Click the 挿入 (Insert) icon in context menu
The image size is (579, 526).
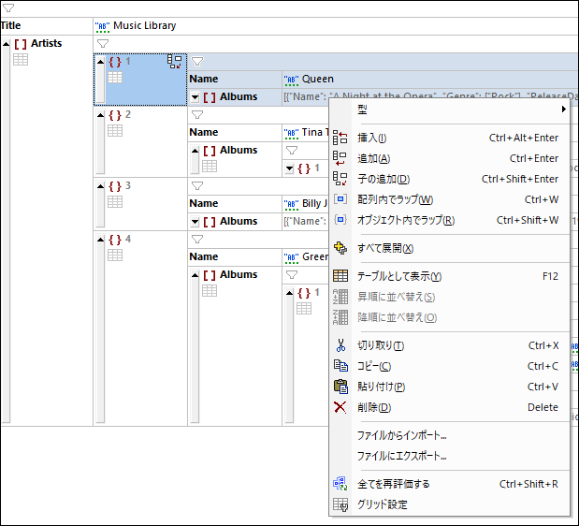tap(340, 138)
